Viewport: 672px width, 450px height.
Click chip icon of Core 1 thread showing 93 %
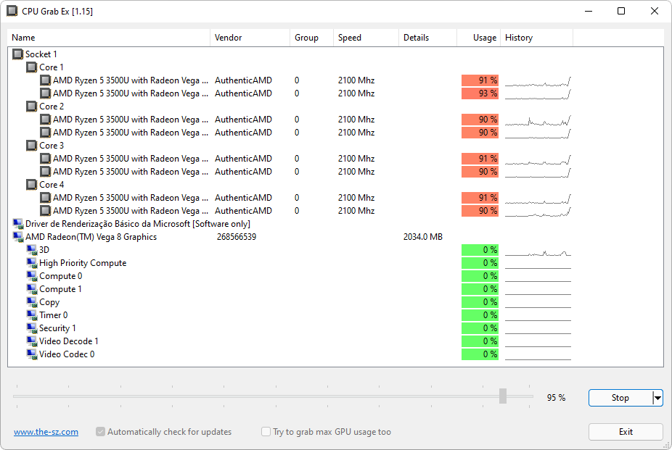click(x=46, y=93)
